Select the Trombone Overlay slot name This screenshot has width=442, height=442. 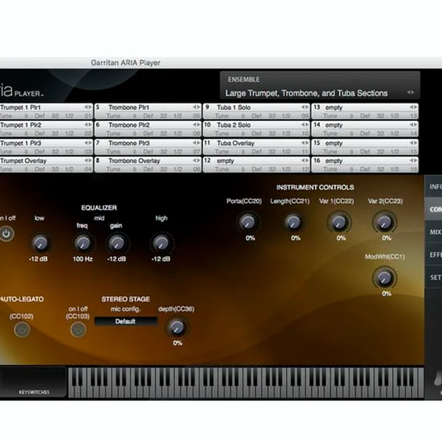click(x=134, y=161)
